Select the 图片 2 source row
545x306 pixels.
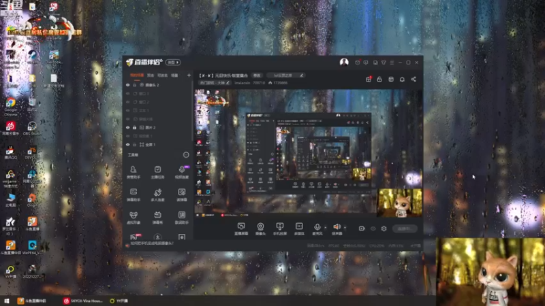pyautogui.click(x=158, y=128)
